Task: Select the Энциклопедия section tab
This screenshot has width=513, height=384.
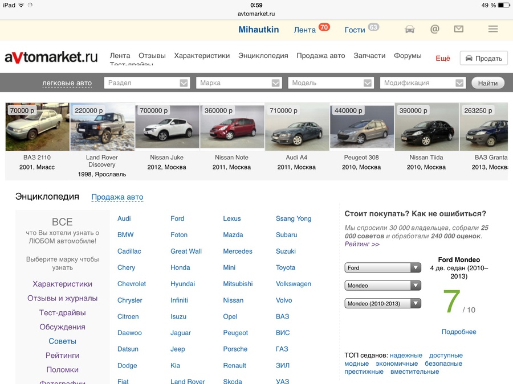Action: click(47, 197)
